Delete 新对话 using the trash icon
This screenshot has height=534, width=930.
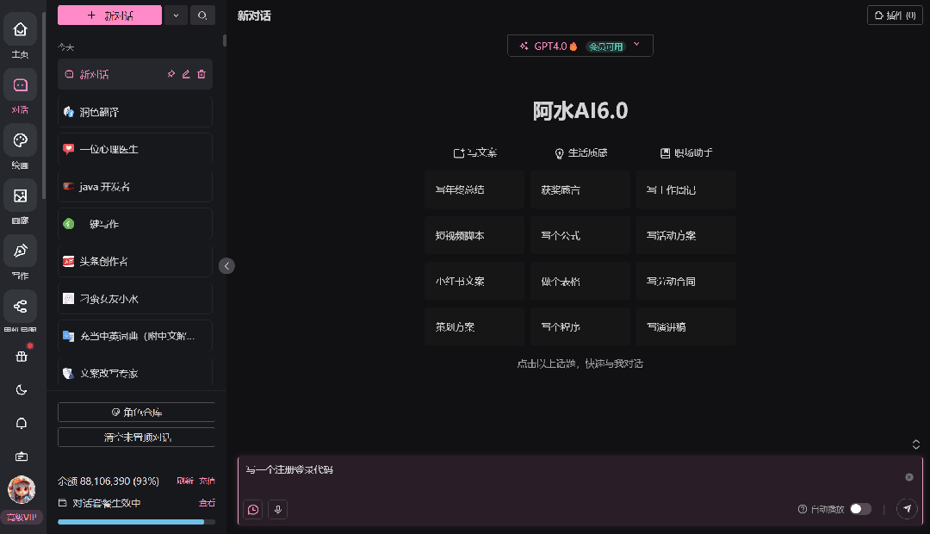201,74
